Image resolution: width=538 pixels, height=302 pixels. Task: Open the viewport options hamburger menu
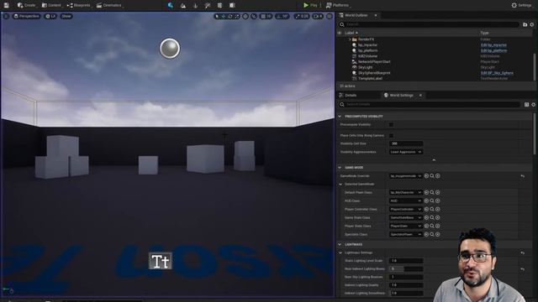(6, 16)
